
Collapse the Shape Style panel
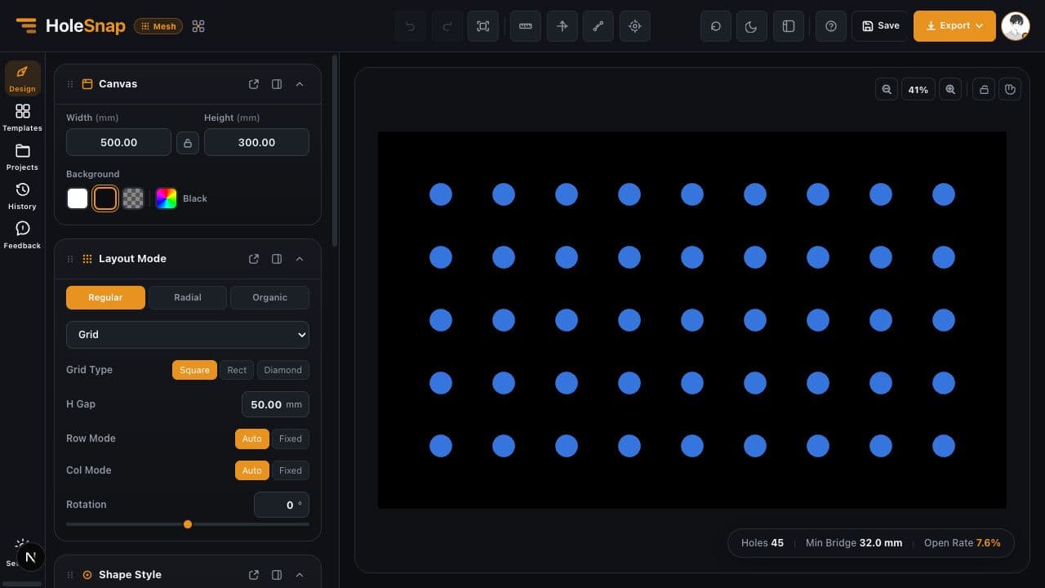[300, 575]
